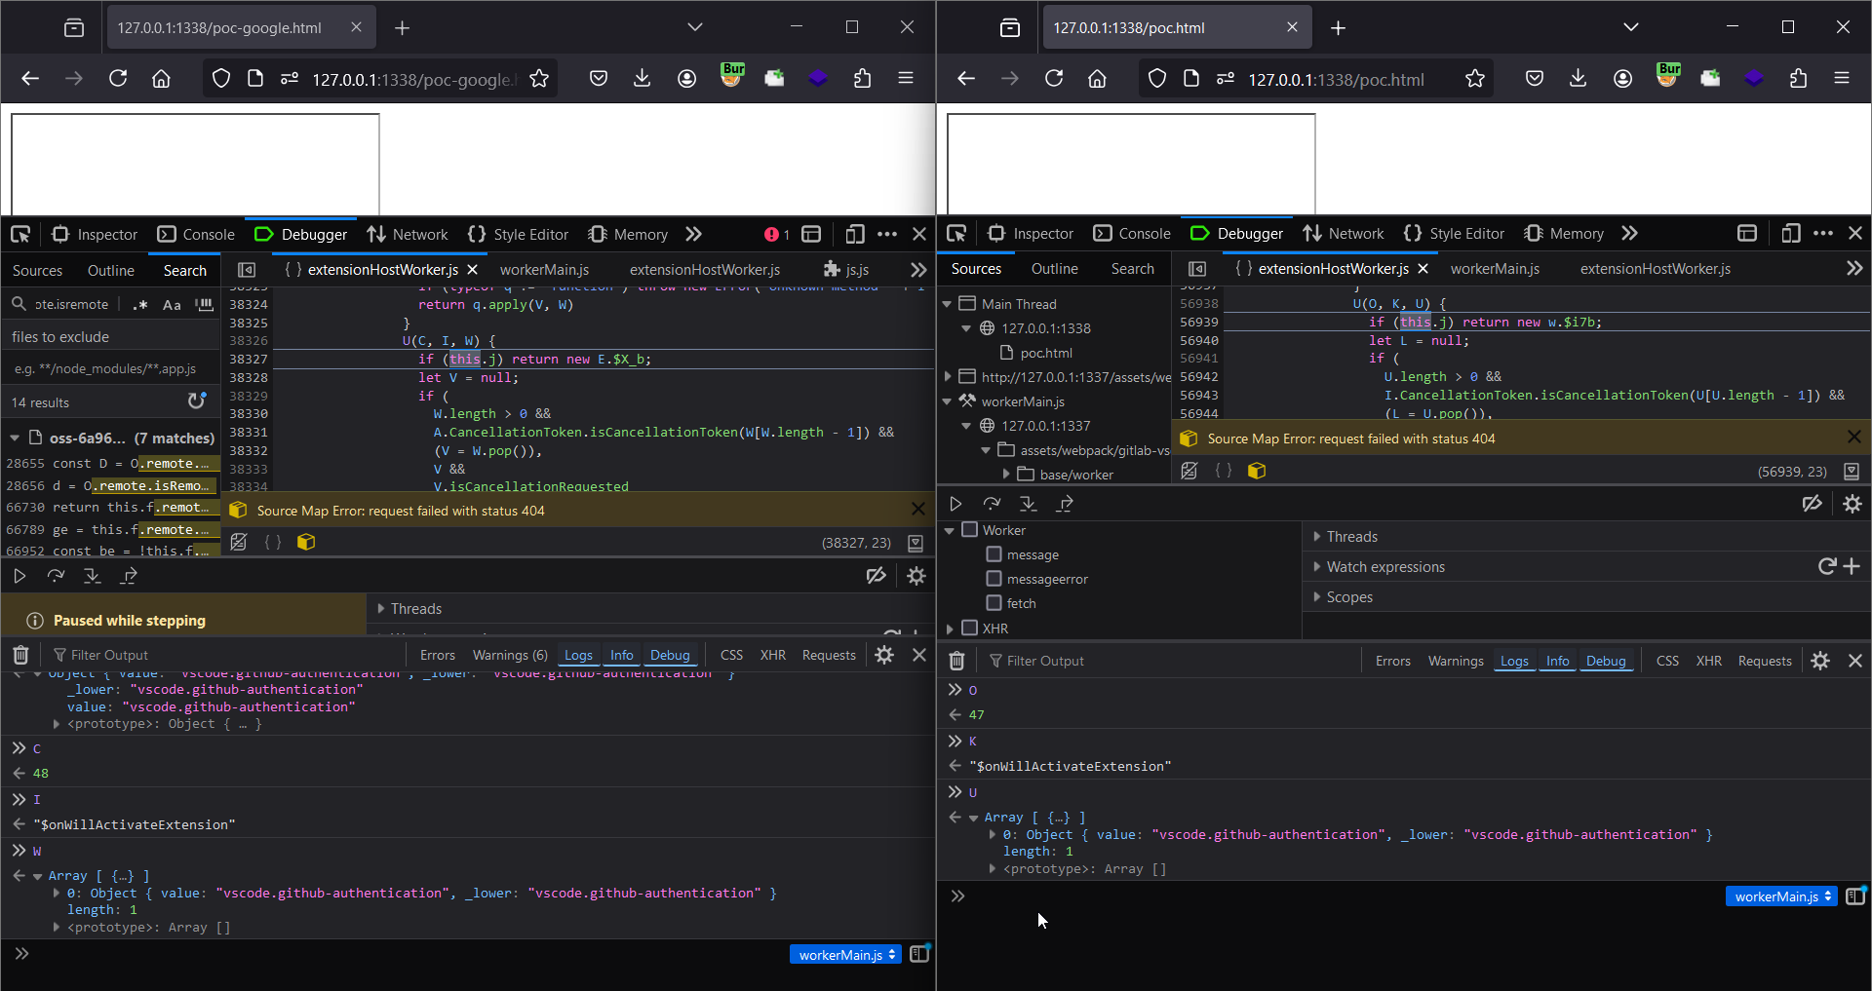
Task: Click Step Over in right debugger
Action: tap(992, 504)
